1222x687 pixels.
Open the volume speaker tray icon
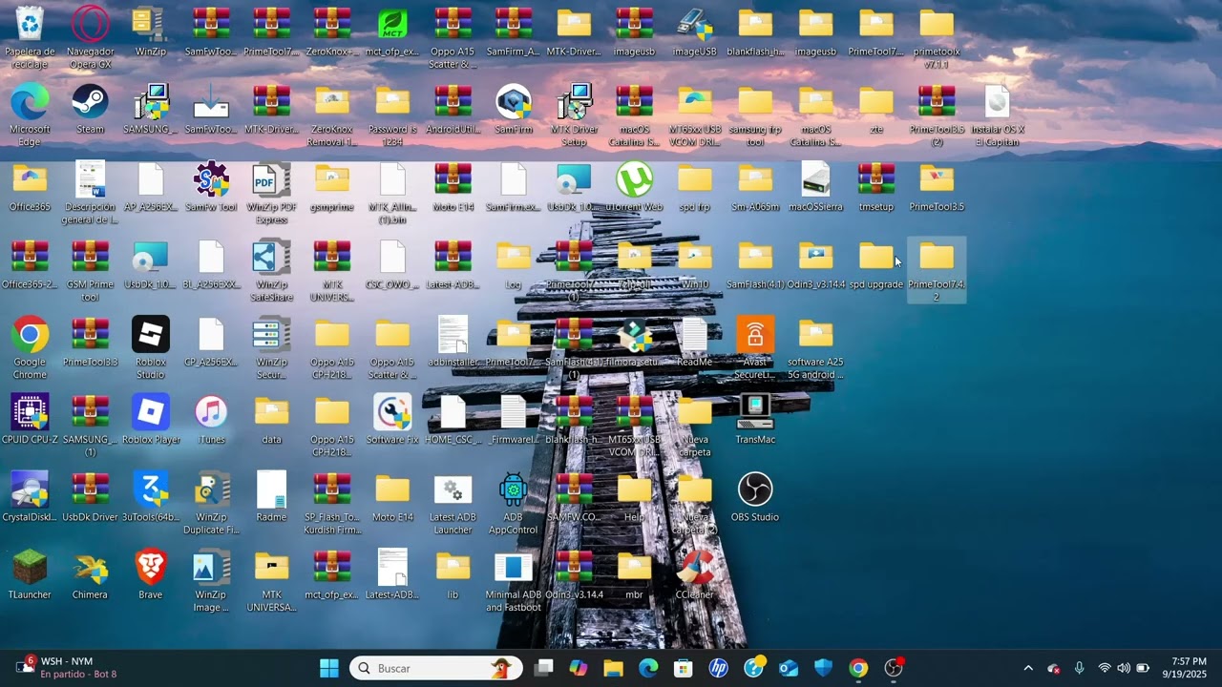[x=1123, y=669]
